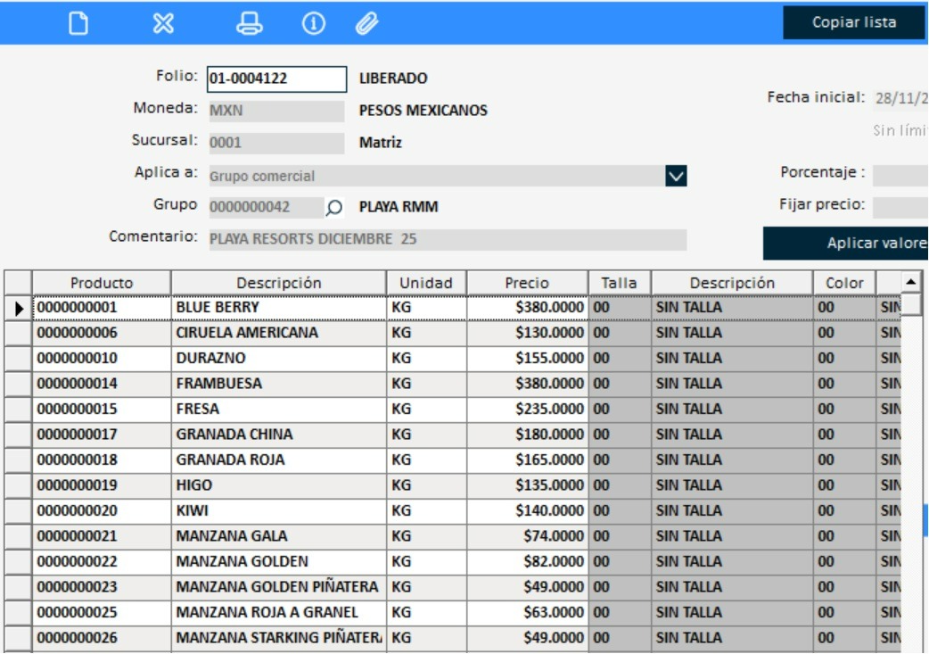Click the Porcentaje input field
Image resolution: width=929 pixels, height=654 pixels.
[900, 175]
